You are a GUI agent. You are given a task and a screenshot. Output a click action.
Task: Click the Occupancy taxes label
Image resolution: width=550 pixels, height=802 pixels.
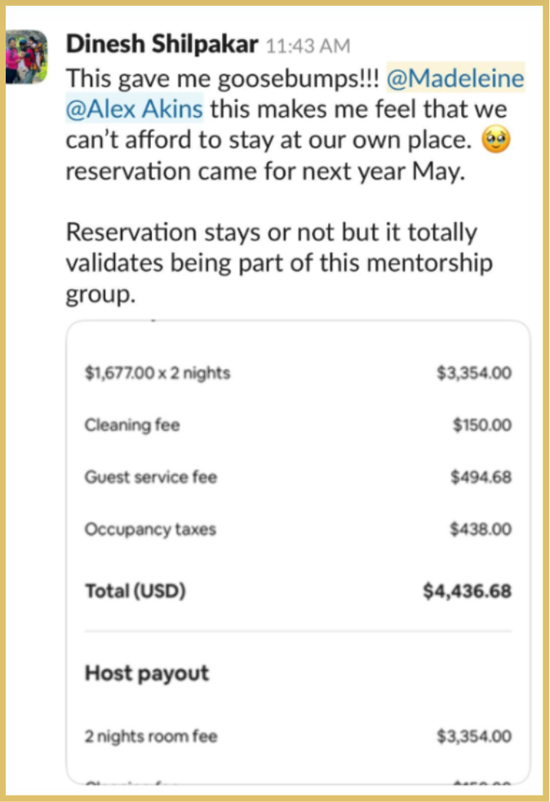[150, 529]
